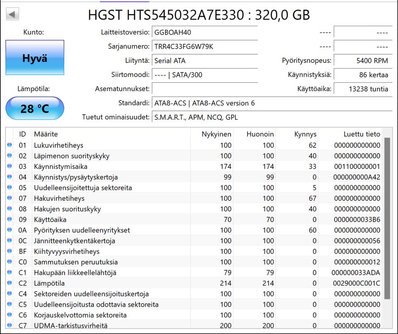398x334 pixels.
Task: Click the Hyvä health status button
Action: point(35,58)
